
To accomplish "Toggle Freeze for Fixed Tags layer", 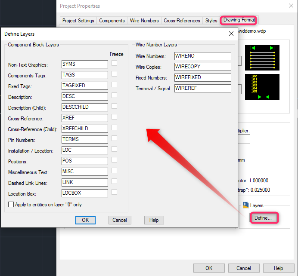I will 114,85.
